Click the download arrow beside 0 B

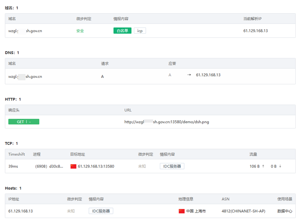pos(280,166)
